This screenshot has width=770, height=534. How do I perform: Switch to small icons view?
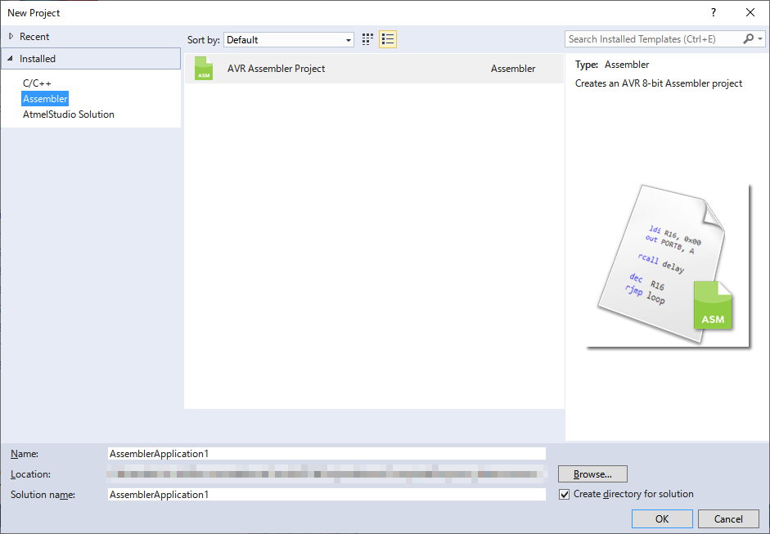tap(367, 39)
